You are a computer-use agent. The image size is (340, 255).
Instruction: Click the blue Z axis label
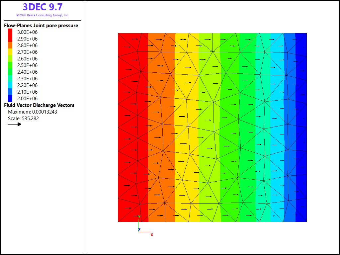(x=139, y=230)
